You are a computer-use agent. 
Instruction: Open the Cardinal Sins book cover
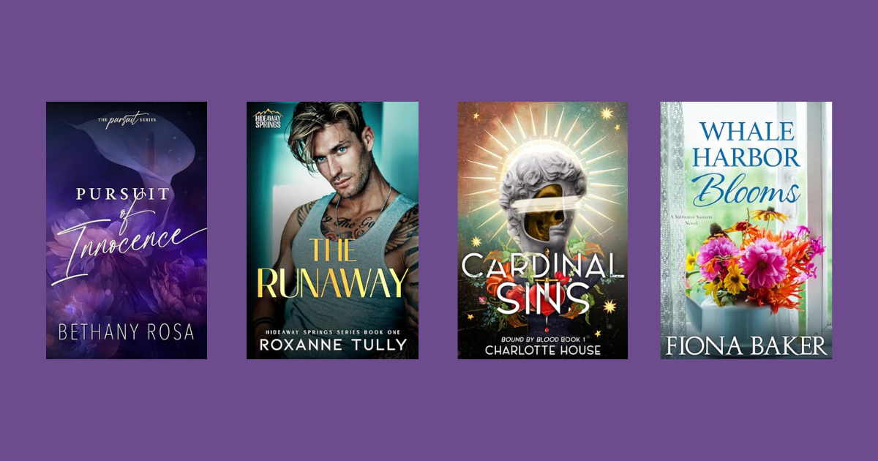tap(543, 230)
